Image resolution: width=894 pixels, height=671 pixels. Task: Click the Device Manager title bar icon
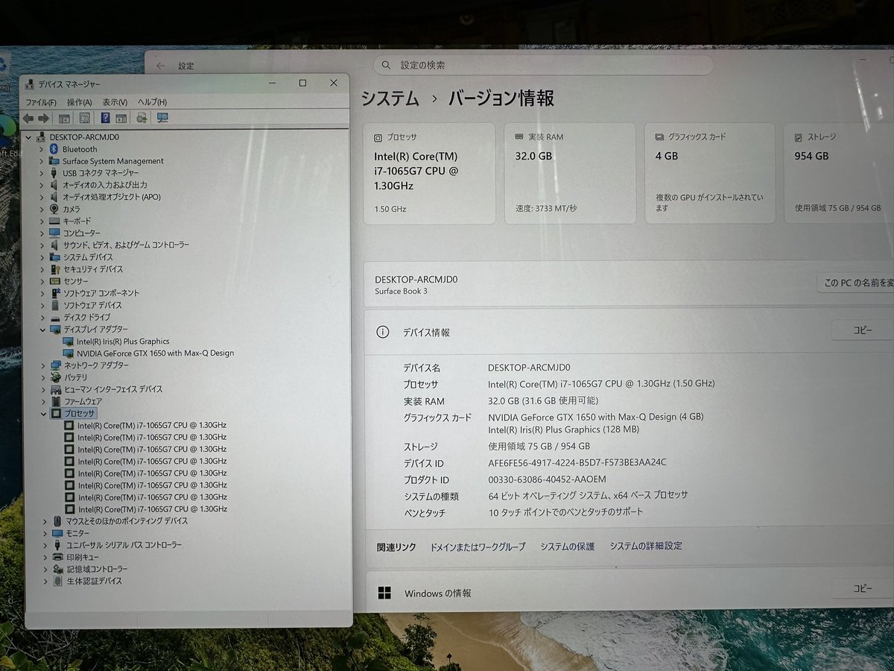[30, 84]
